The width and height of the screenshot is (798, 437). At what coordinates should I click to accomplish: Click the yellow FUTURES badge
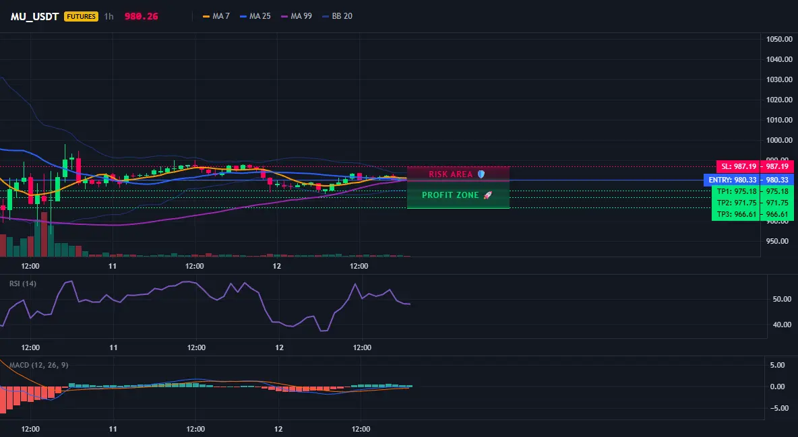(x=81, y=16)
